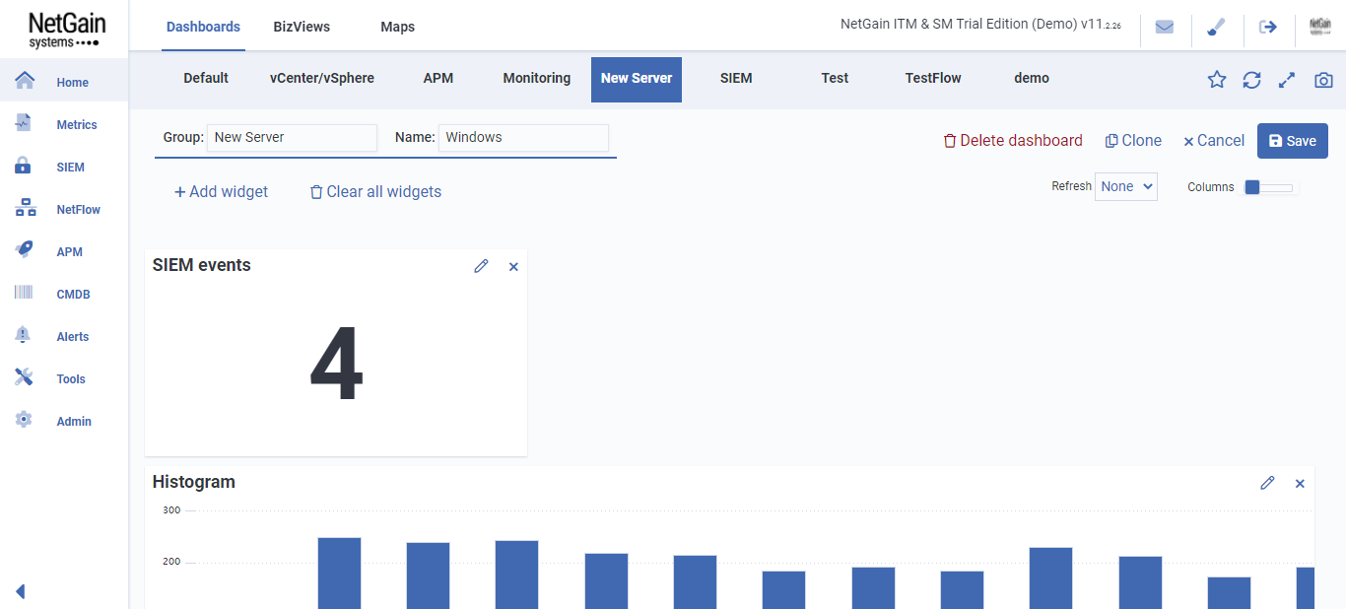The height and width of the screenshot is (609, 1346).
Task: Remove the SIEM events widget
Action: [513, 267]
